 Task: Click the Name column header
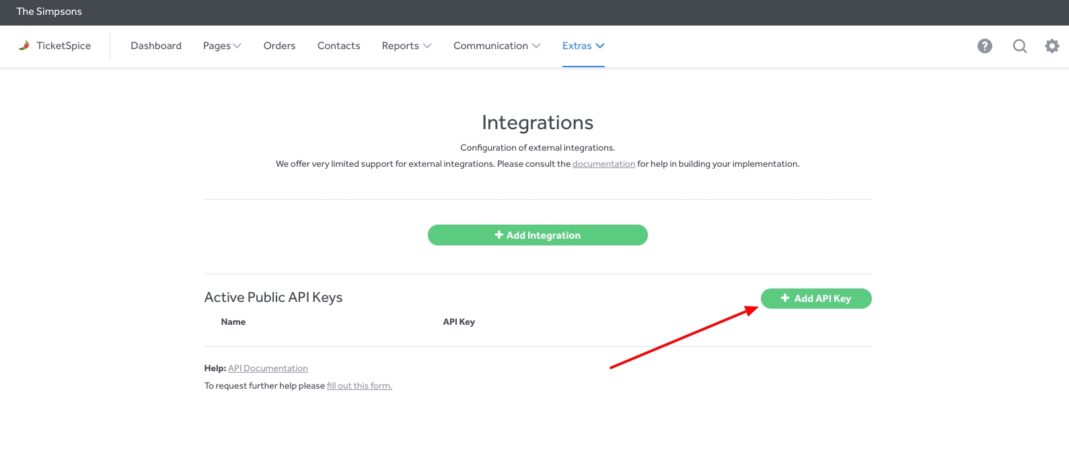click(233, 322)
